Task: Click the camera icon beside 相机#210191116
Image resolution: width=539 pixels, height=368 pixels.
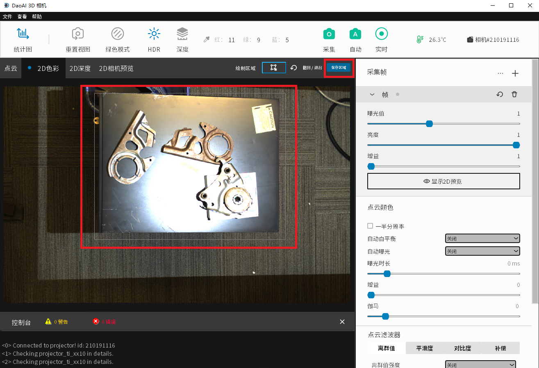Action: 470,40
